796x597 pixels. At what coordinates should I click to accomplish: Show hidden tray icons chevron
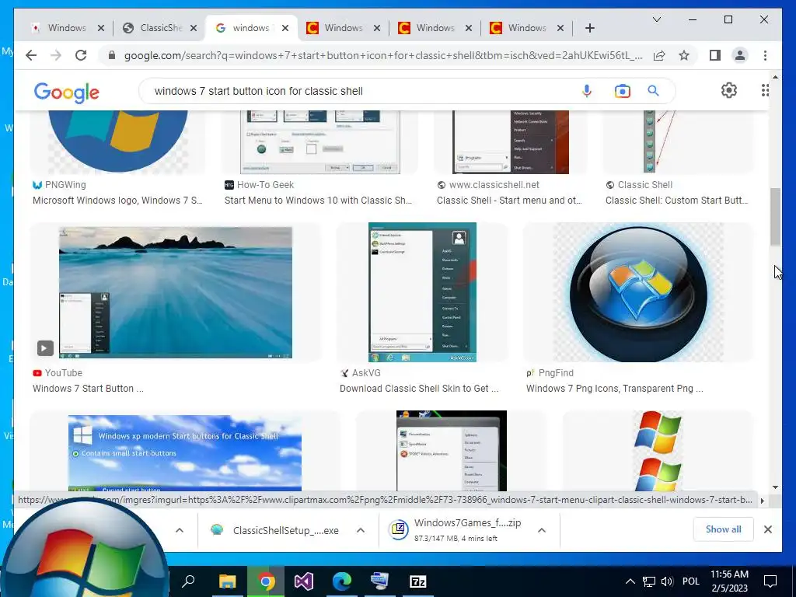pyautogui.click(x=630, y=581)
